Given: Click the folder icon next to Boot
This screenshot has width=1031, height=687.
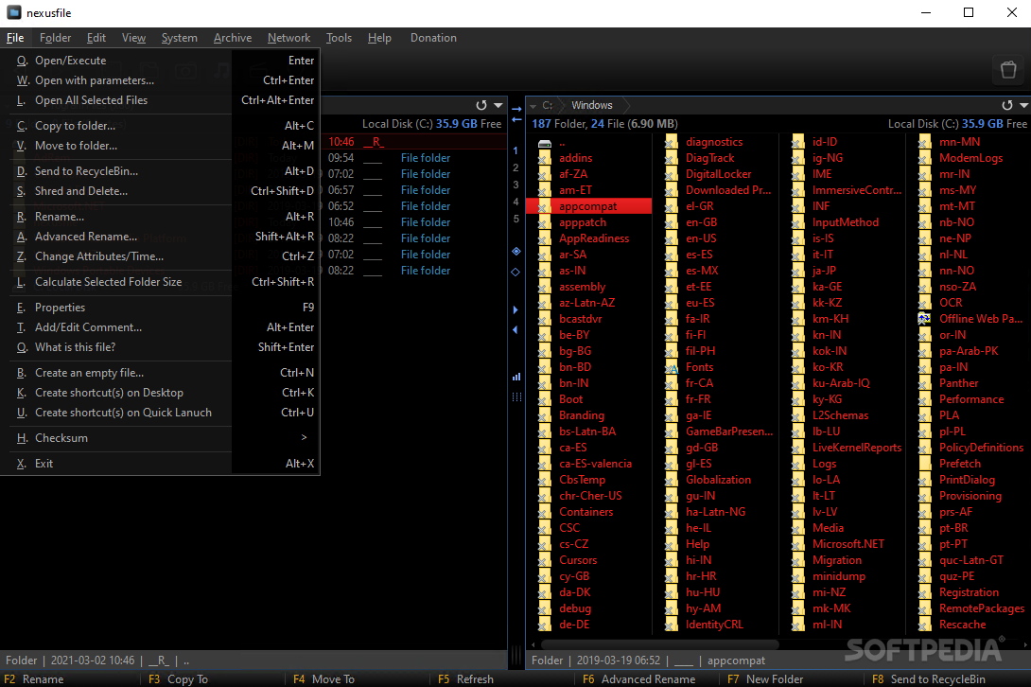Looking at the screenshot, I should click(545, 399).
